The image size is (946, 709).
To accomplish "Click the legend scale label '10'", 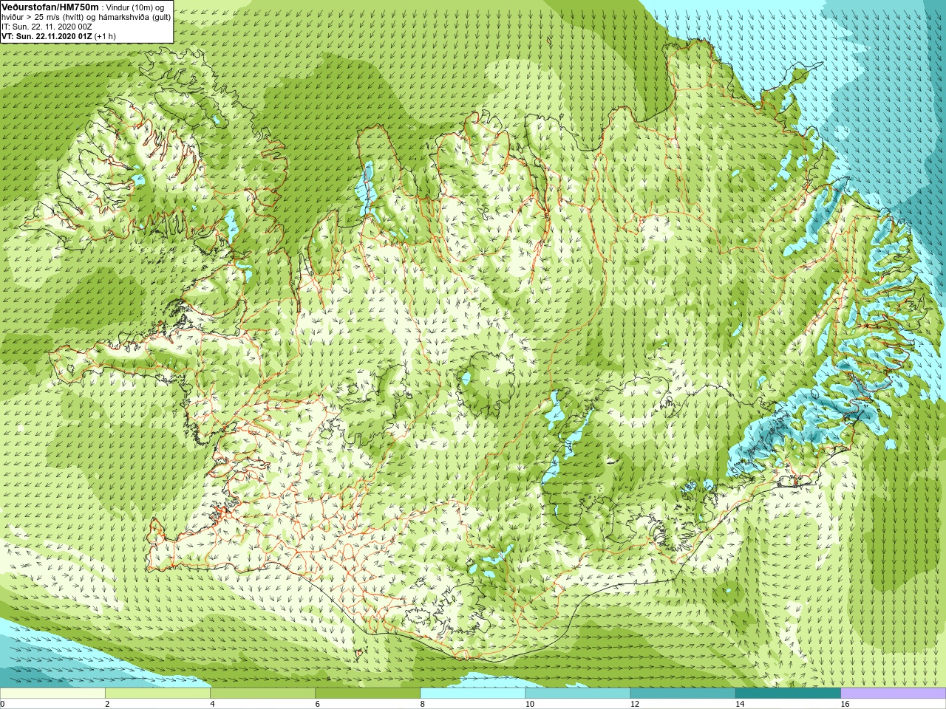I will point(530,704).
